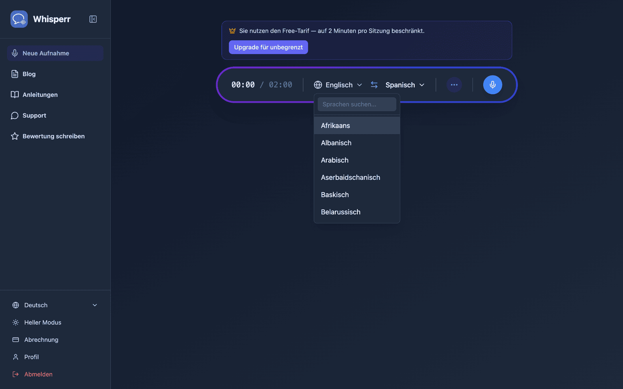The width and height of the screenshot is (623, 389).
Task: Open Neue Aufnahme in the sidebar
Action: click(55, 53)
